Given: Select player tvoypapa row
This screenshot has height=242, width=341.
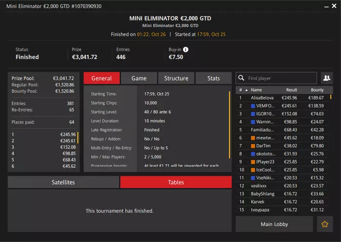Looking at the screenshot, I should [282, 210].
